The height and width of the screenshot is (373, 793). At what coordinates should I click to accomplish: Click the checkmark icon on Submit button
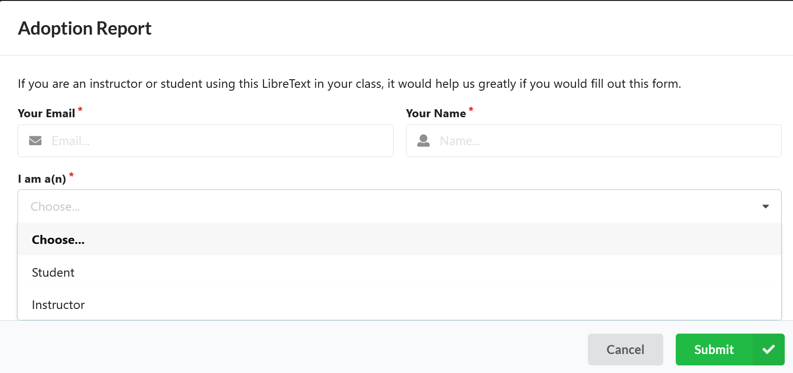768,350
